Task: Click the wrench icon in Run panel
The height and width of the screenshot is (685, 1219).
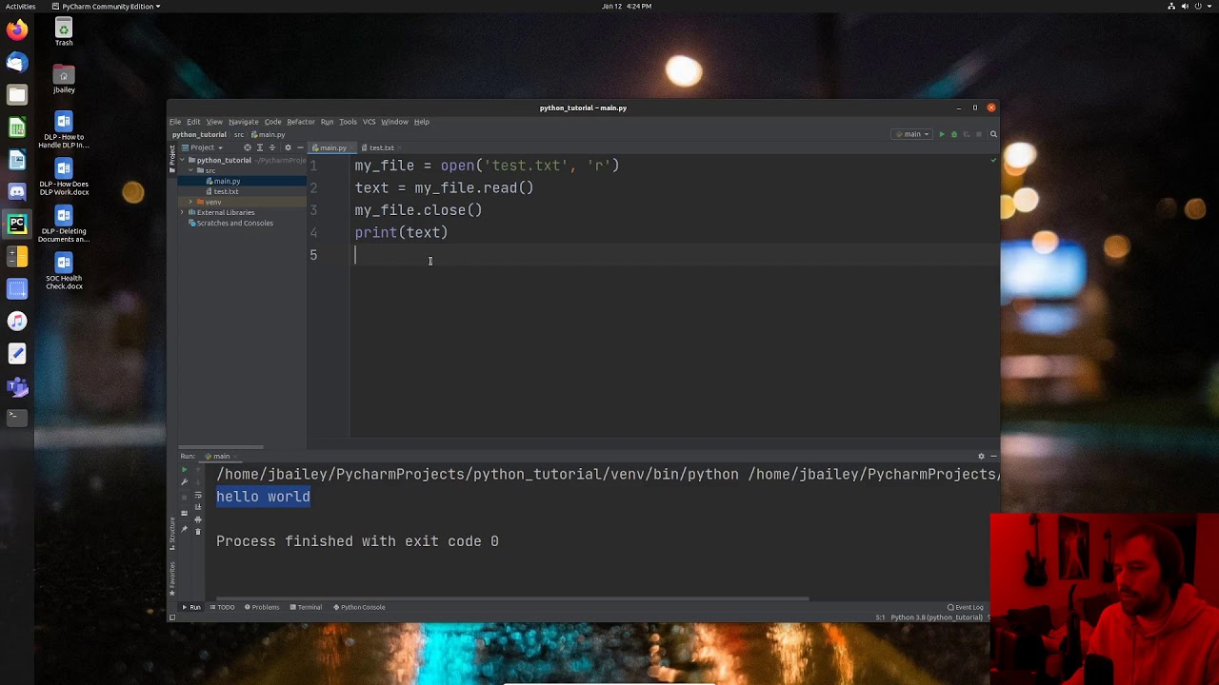Action: [185, 481]
